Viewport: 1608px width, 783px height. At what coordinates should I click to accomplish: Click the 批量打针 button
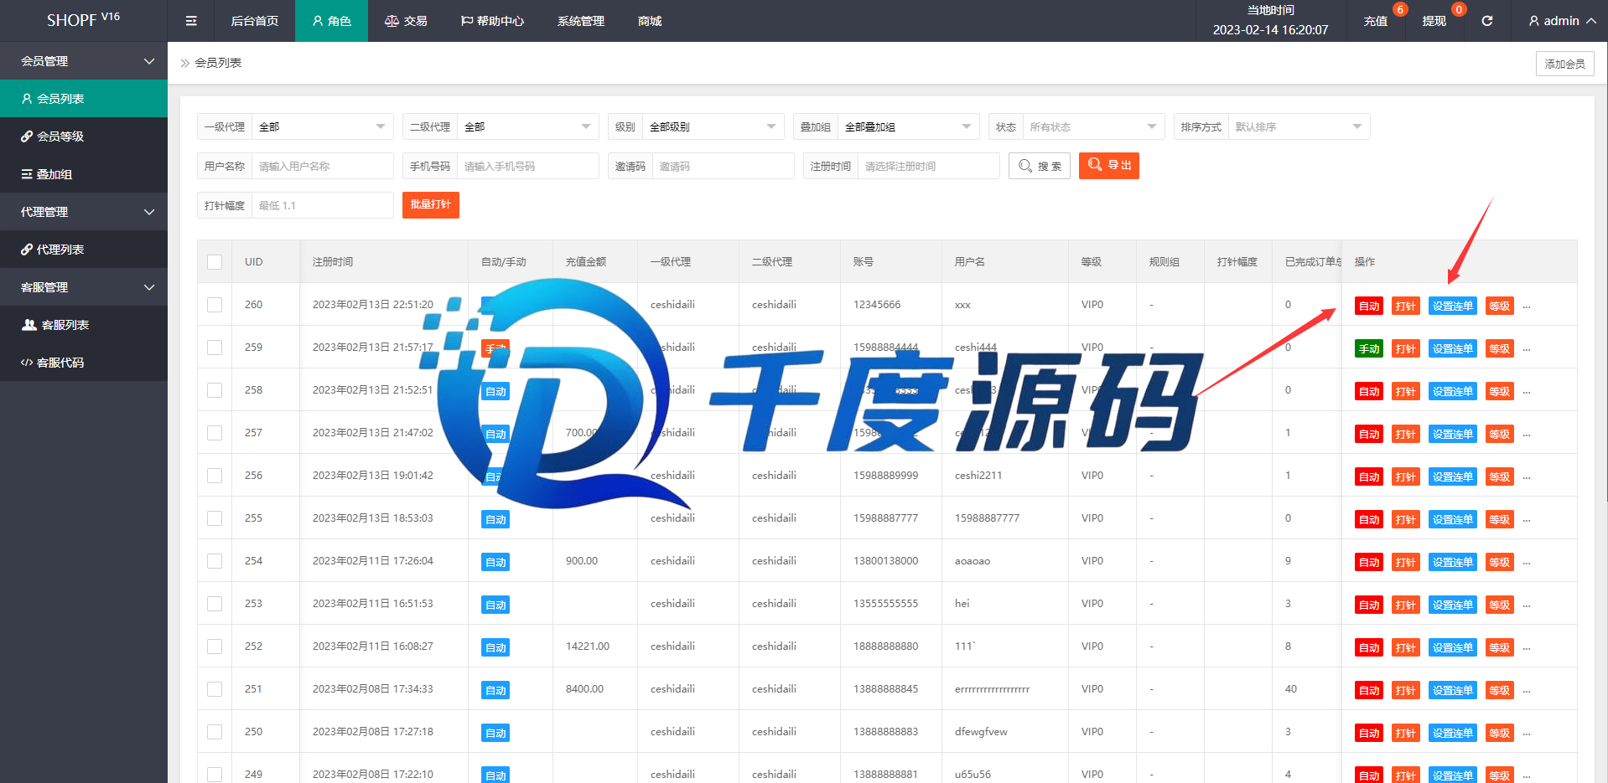(x=430, y=204)
